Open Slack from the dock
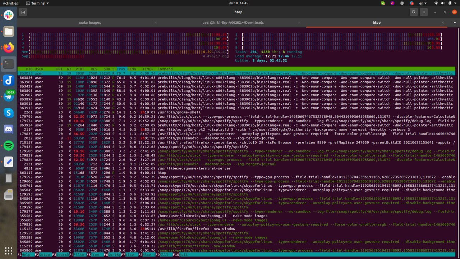Screen dimensions: 460x259 tap(9, 15)
